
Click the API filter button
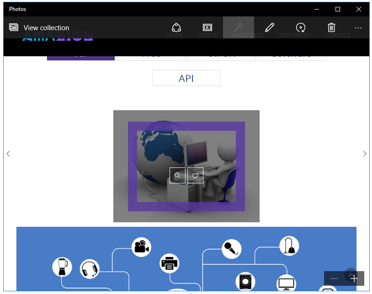coord(186,78)
